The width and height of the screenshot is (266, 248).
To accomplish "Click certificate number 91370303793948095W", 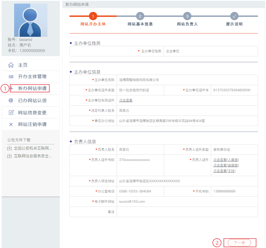I will pos(232,90).
